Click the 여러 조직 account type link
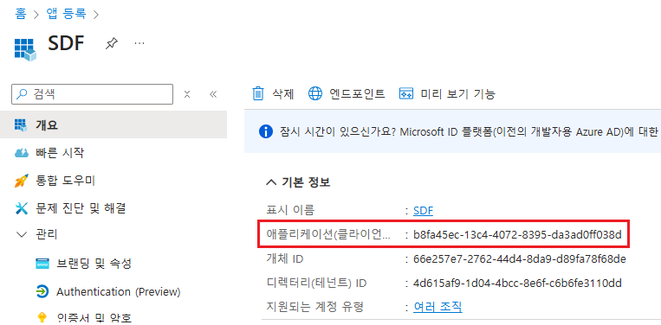Viewport: 661px width, 325px height. [437, 307]
